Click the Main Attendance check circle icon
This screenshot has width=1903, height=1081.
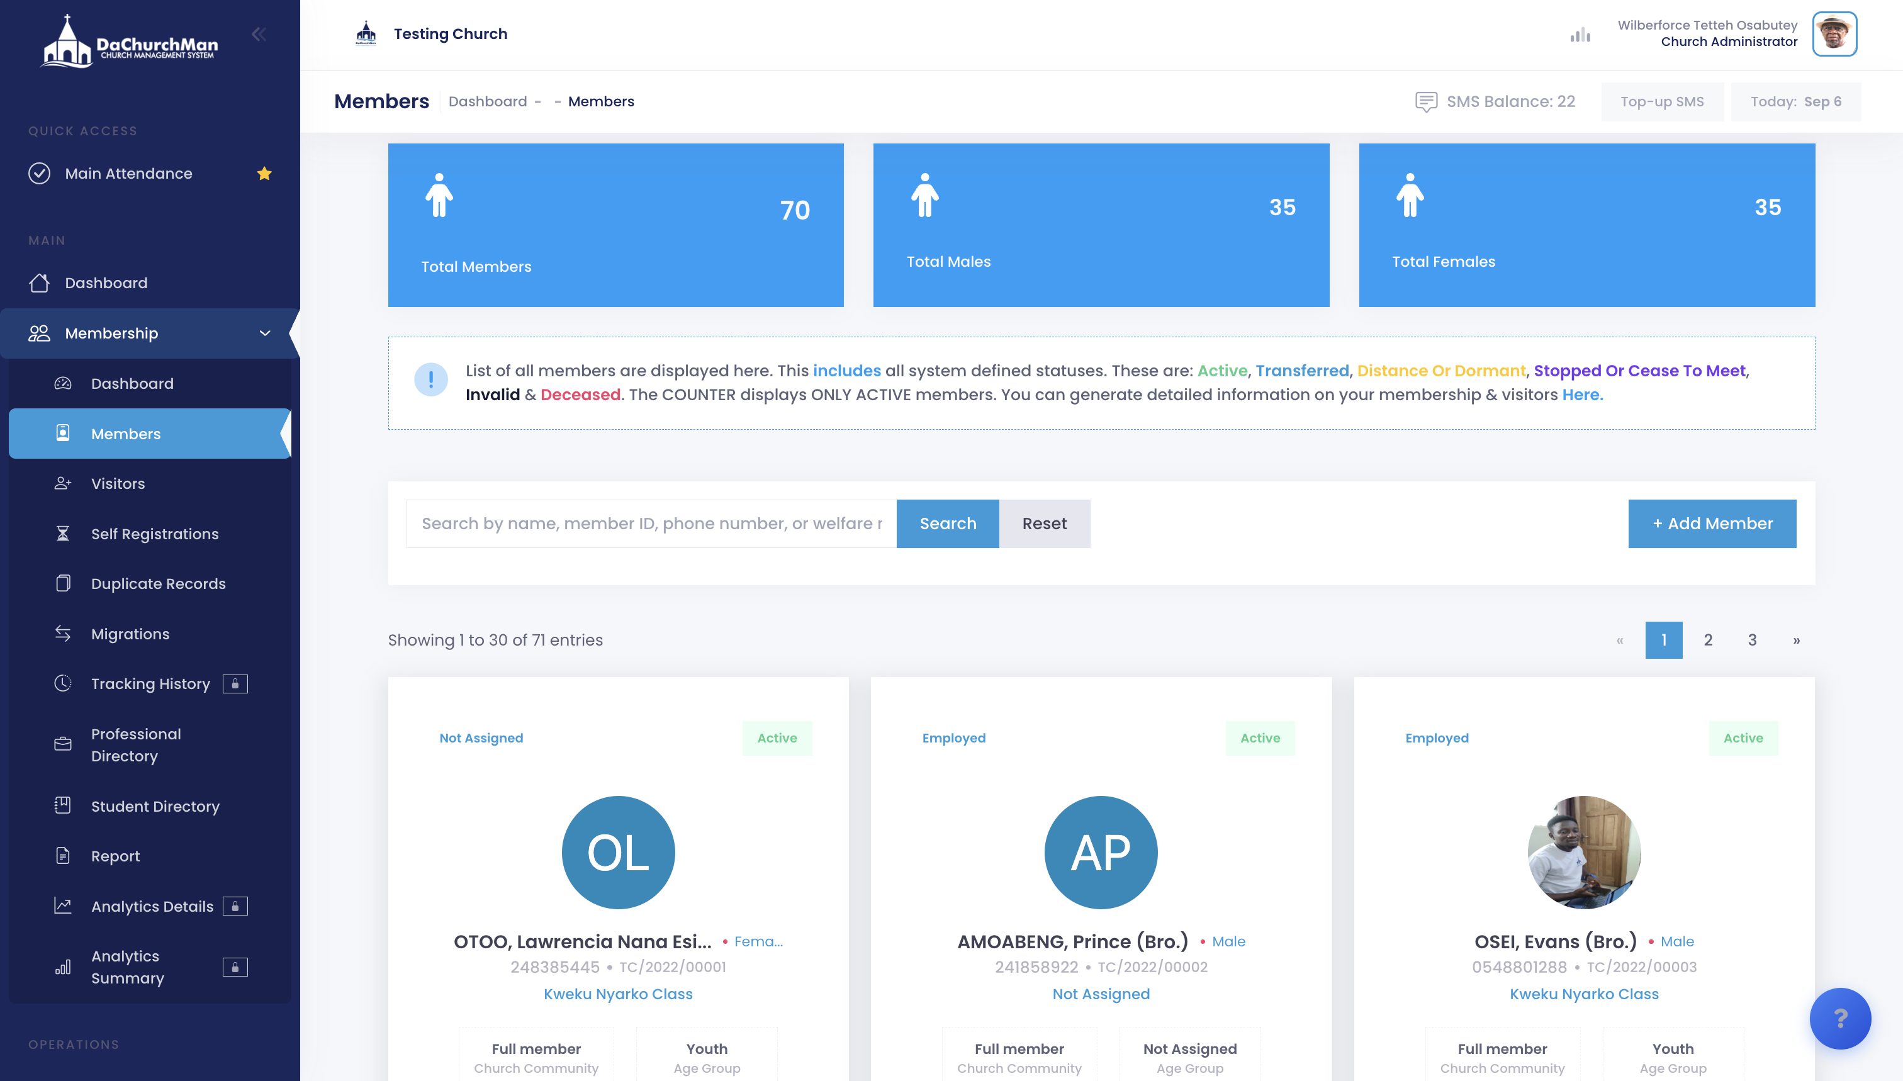(40, 173)
